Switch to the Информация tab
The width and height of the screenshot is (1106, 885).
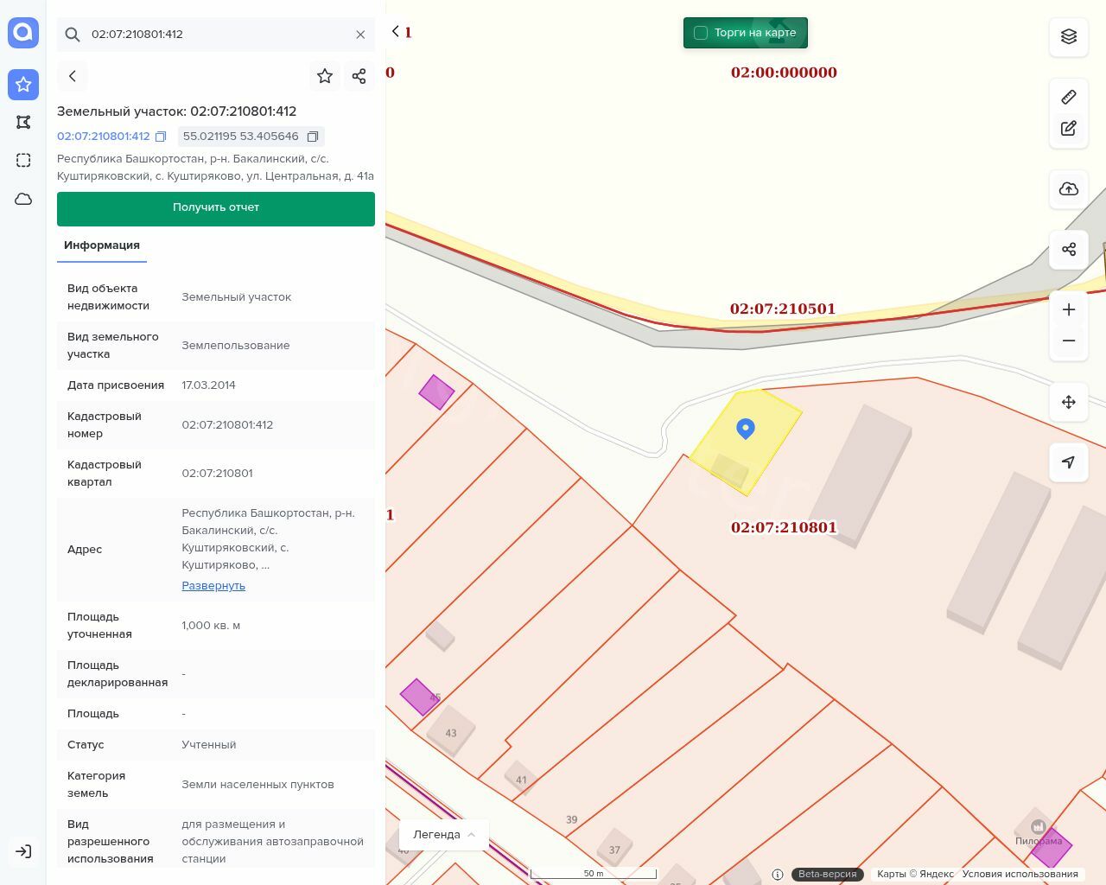pyautogui.click(x=102, y=245)
